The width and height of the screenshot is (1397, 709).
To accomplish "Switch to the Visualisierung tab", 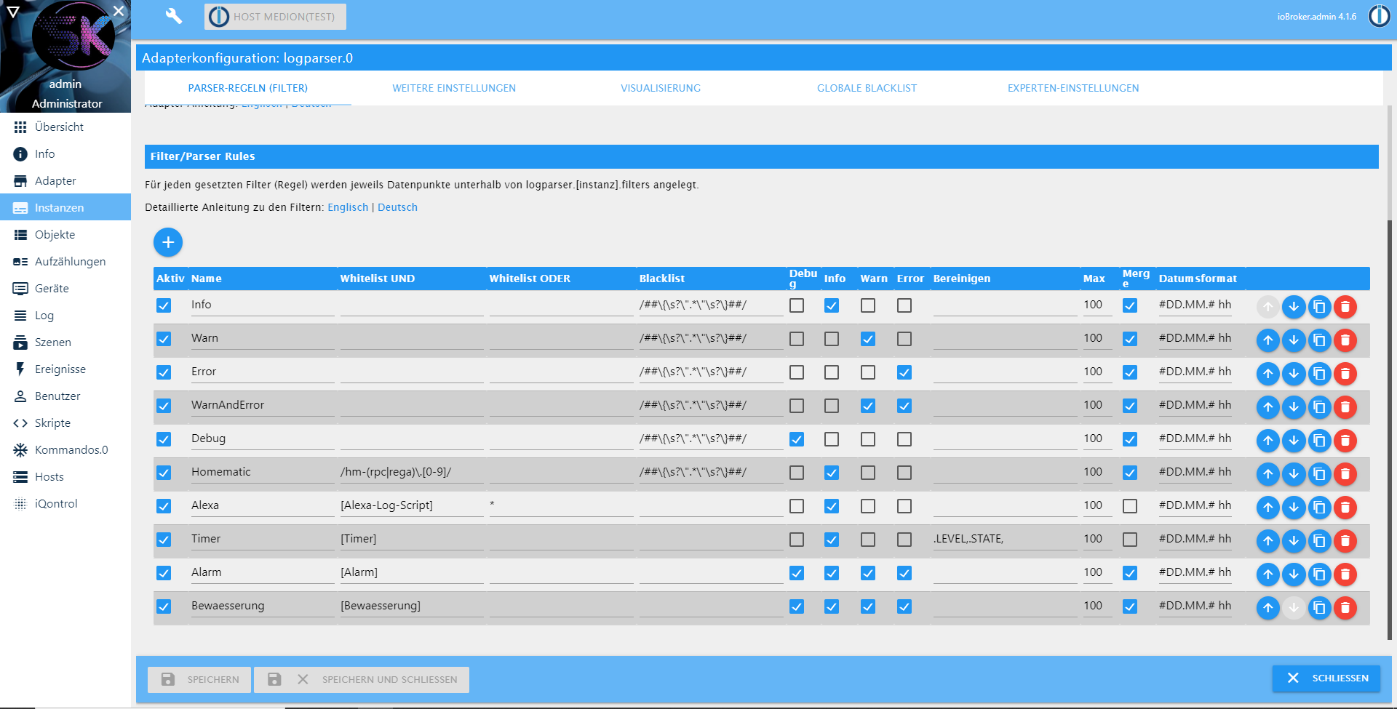I will 661,88.
